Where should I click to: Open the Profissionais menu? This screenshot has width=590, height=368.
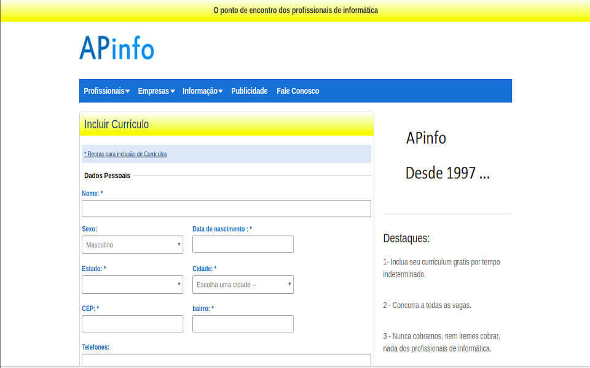(x=107, y=91)
